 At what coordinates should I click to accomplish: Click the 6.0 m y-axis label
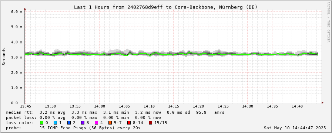click(17, 11)
